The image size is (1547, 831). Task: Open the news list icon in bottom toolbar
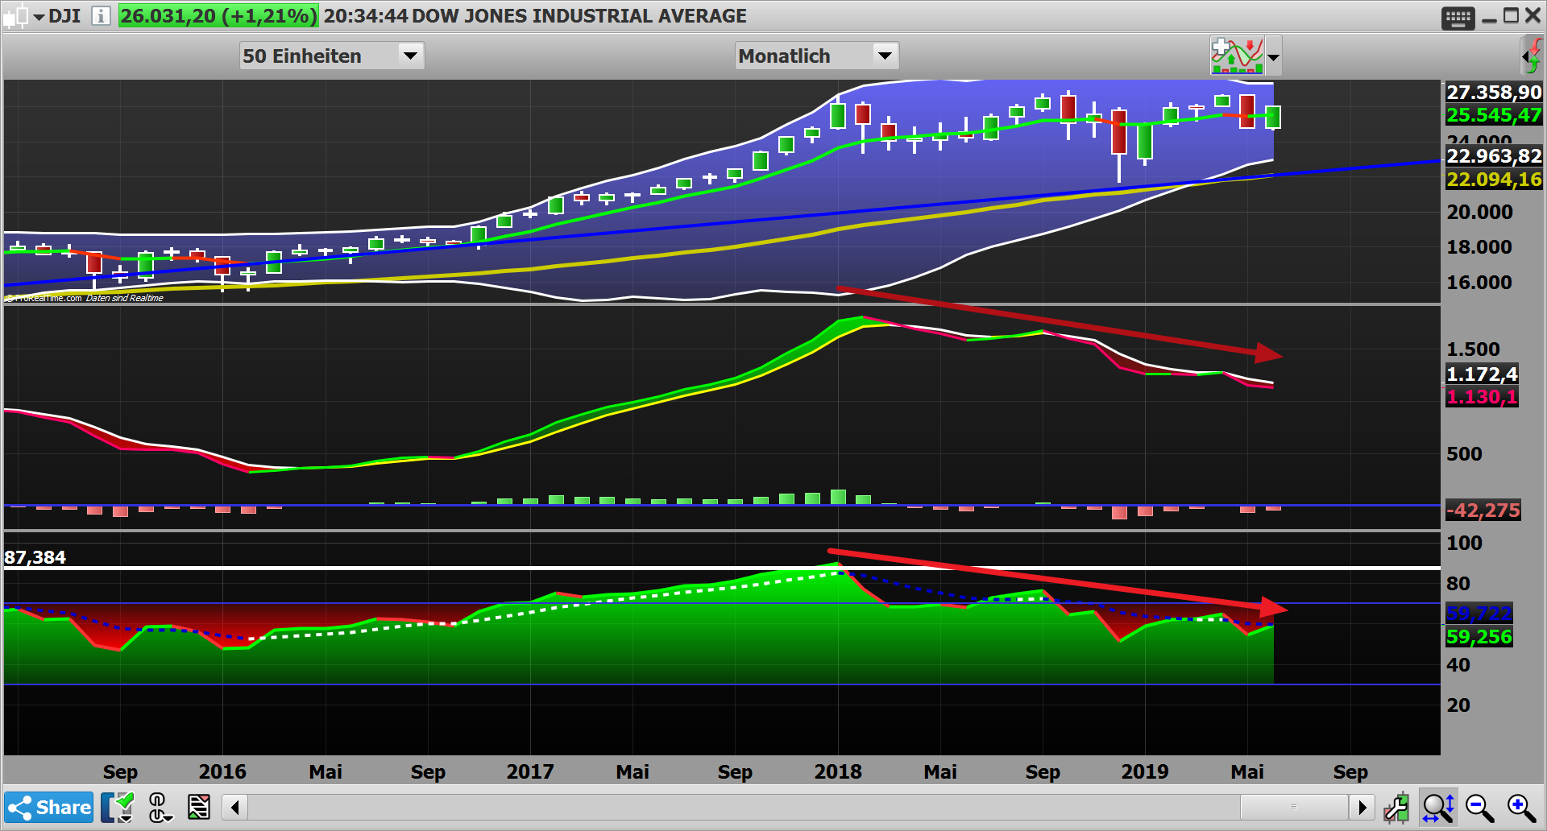tap(199, 807)
